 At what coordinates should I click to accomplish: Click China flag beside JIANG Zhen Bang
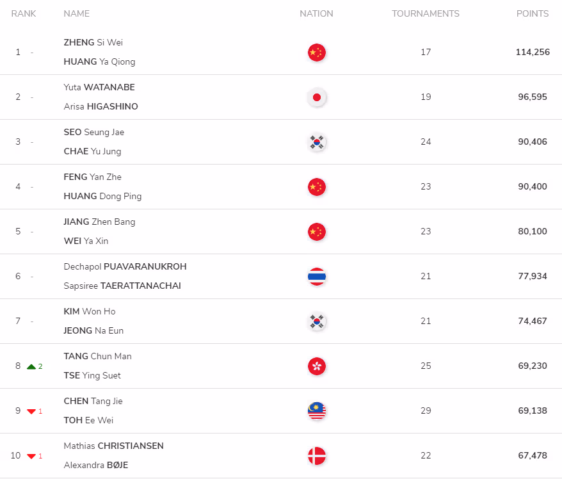(316, 232)
